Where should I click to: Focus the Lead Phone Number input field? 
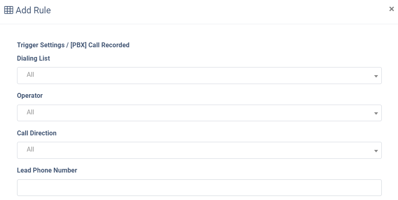point(199,187)
